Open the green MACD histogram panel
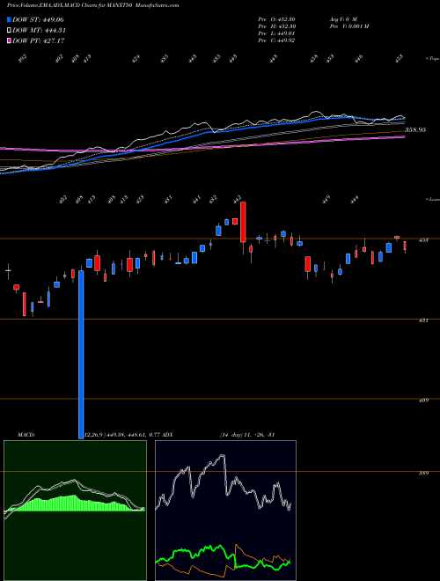This screenshot has height=581, width=440. (75, 511)
